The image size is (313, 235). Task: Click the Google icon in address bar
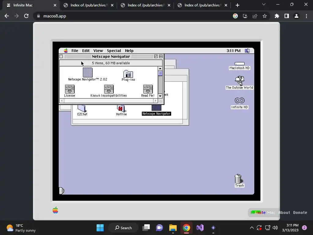[235, 16]
